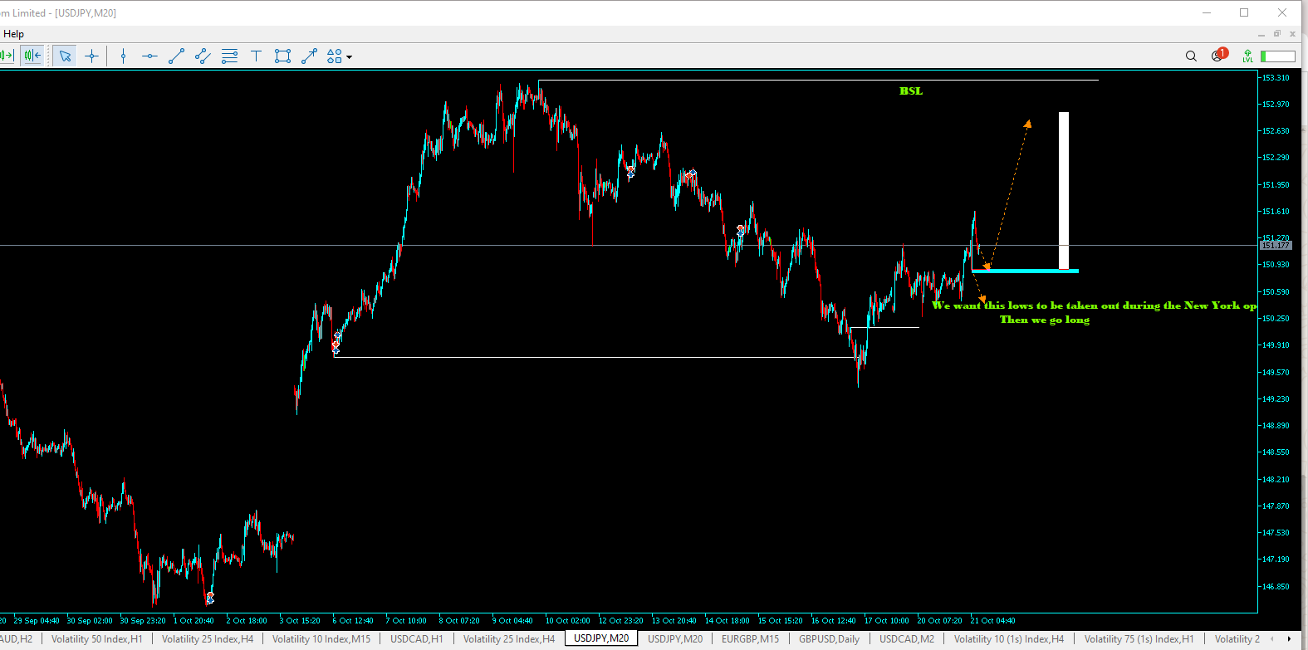Switch to the EURGBP,M15 chart tab

tap(750, 639)
